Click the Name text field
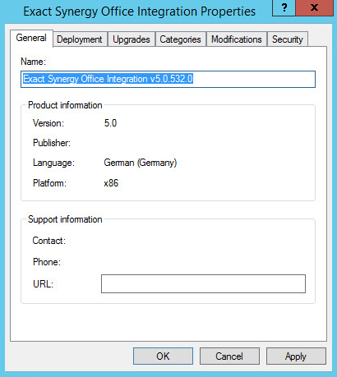This screenshot has width=337, height=377. 168,79
